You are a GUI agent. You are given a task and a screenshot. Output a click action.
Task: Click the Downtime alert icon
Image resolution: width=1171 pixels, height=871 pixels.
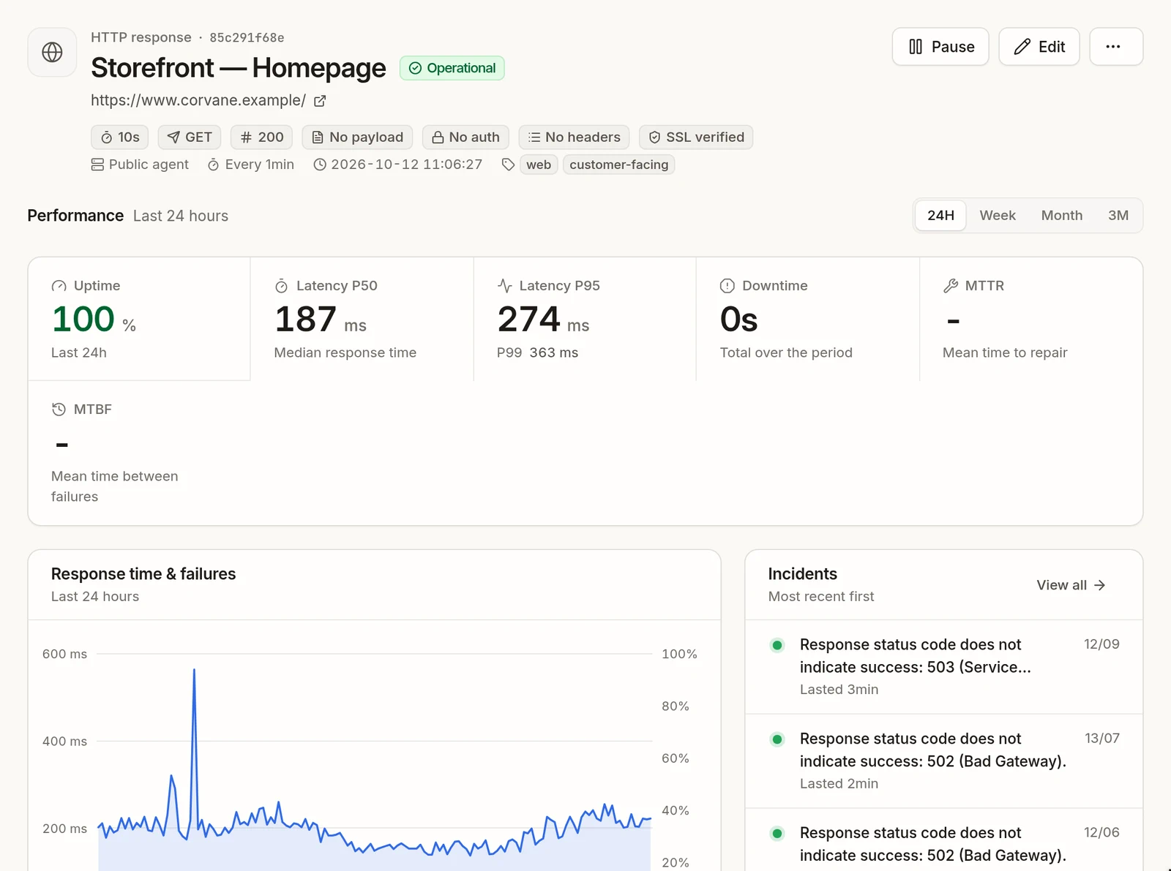727,286
